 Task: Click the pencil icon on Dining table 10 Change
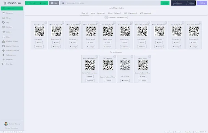point(53,47)
